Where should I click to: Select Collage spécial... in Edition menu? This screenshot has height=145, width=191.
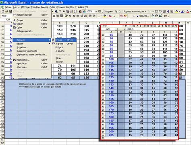pyautogui.click(x=32, y=31)
